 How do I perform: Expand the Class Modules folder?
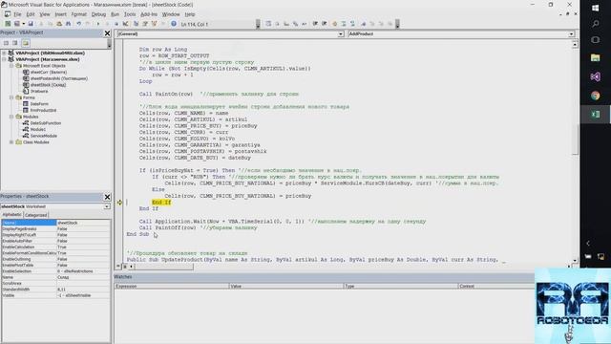(x=11, y=142)
